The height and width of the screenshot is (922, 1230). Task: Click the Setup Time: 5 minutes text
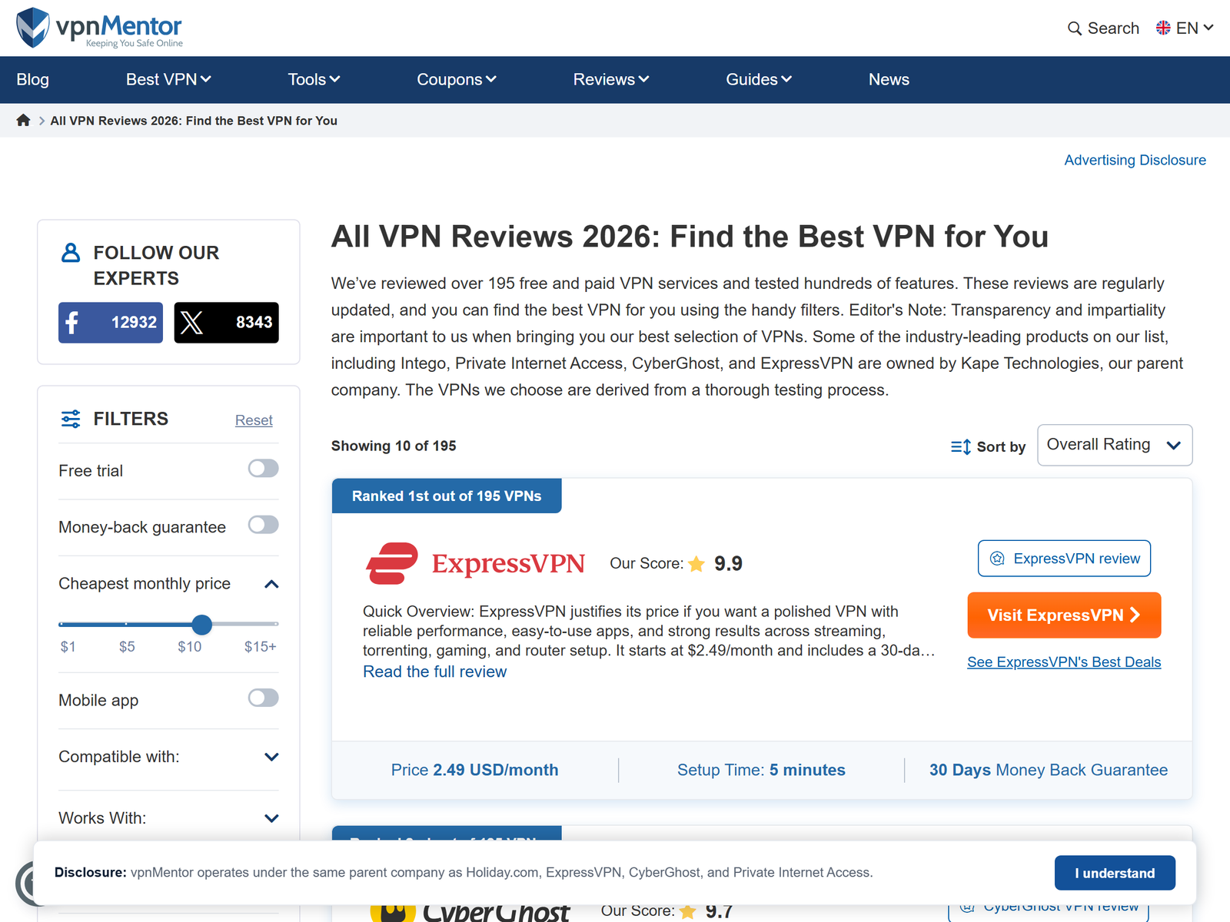pyautogui.click(x=761, y=770)
